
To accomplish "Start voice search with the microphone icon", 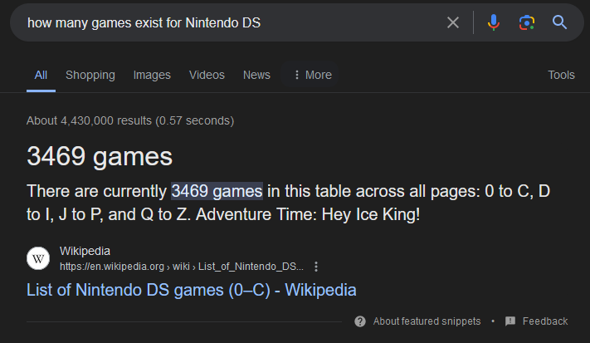I will pyautogui.click(x=493, y=22).
